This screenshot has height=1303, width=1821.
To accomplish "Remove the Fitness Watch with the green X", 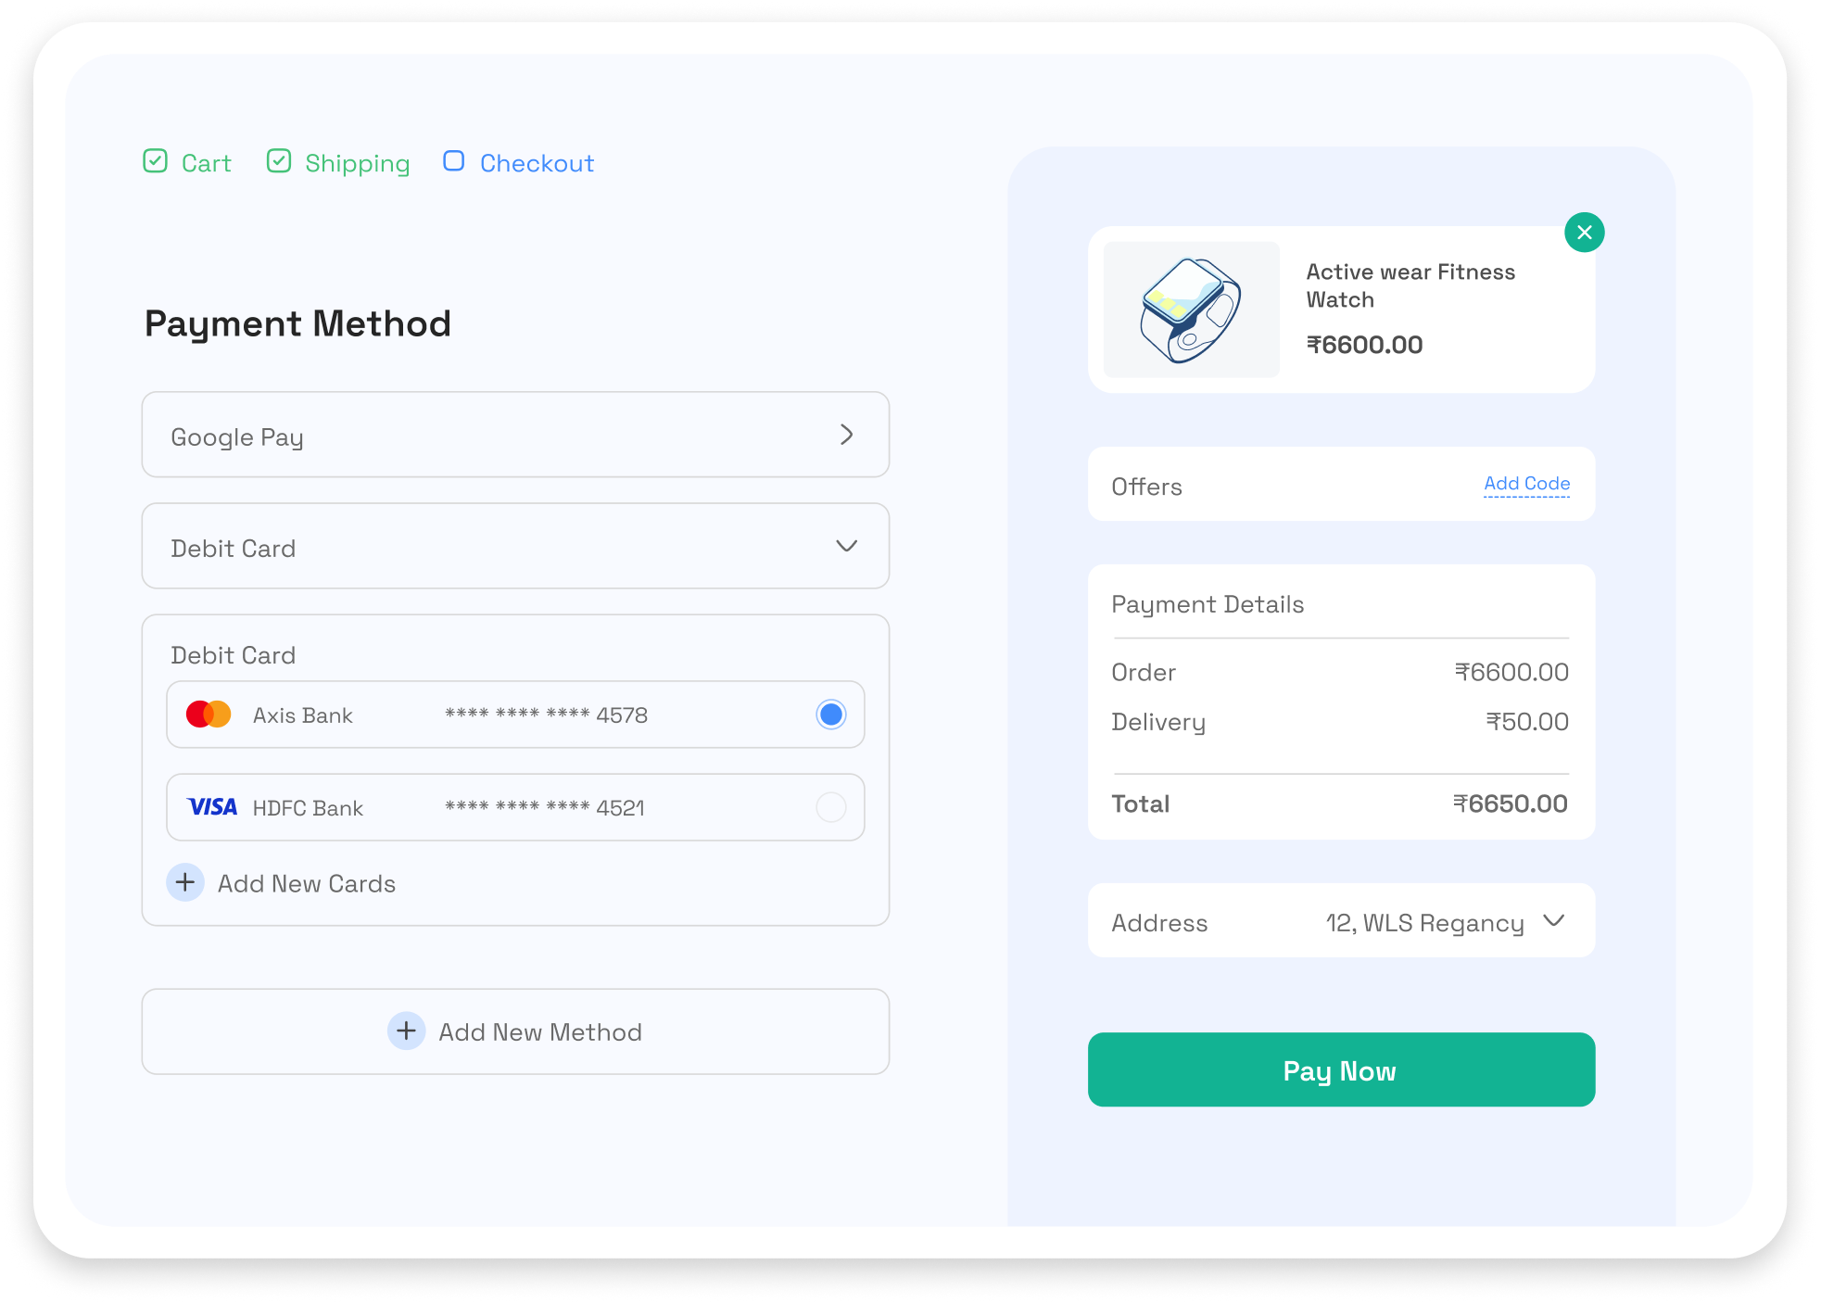I will point(1585,233).
